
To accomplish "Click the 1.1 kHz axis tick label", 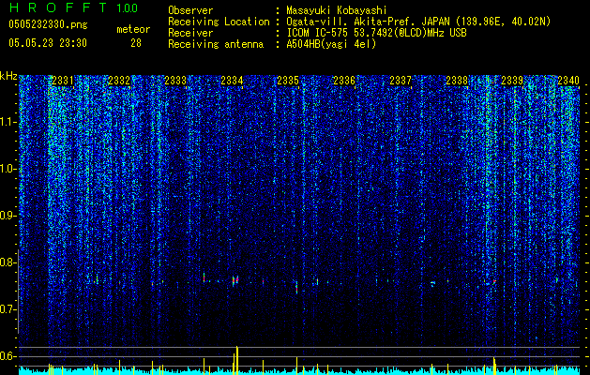I will pos(8,122).
